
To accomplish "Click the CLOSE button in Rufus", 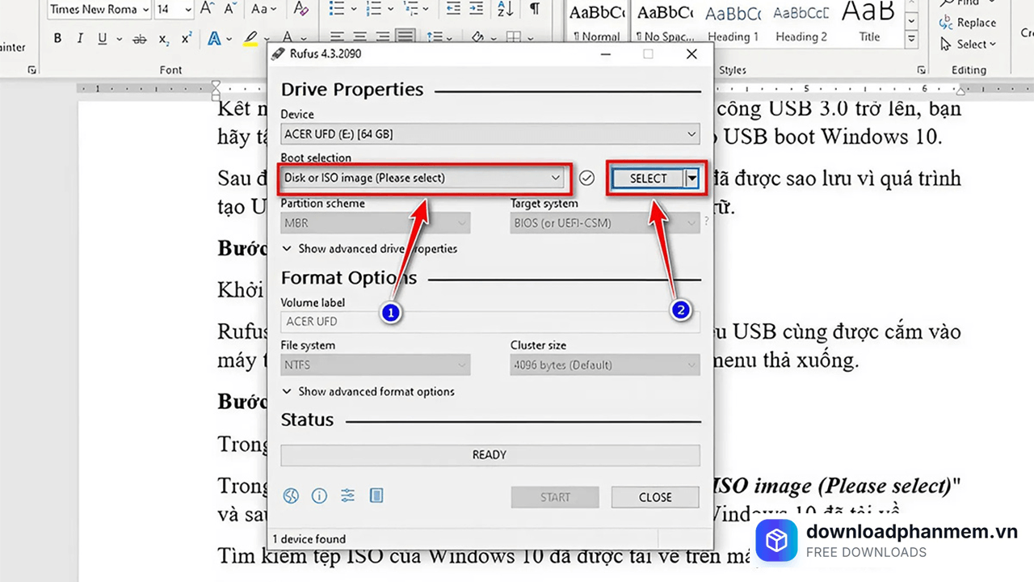I will pyautogui.click(x=655, y=497).
